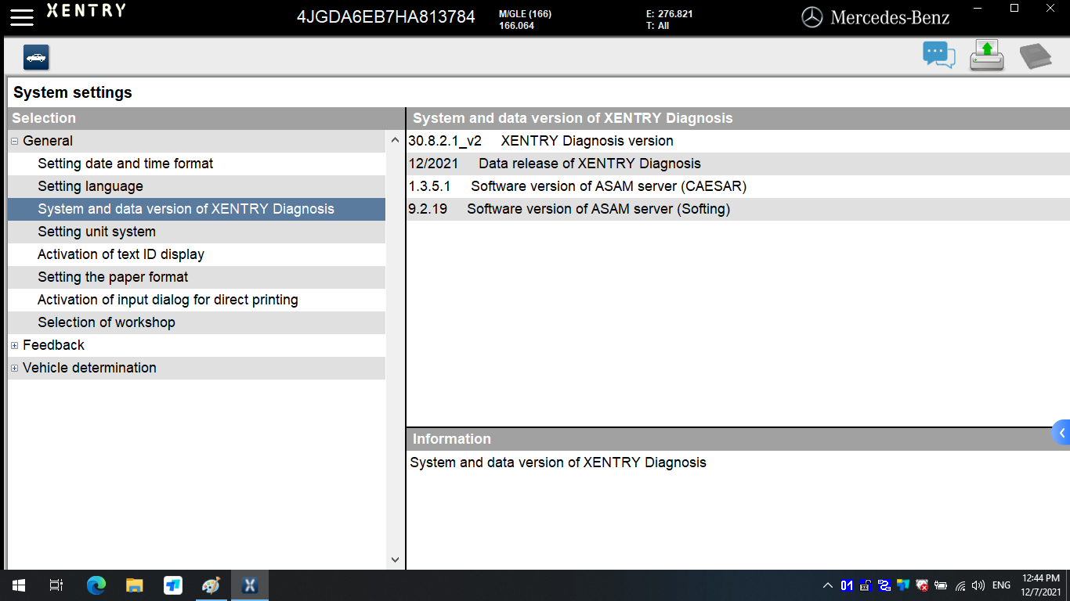The height and width of the screenshot is (601, 1070).
Task: Select Setting date and time format
Action: pos(197,164)
